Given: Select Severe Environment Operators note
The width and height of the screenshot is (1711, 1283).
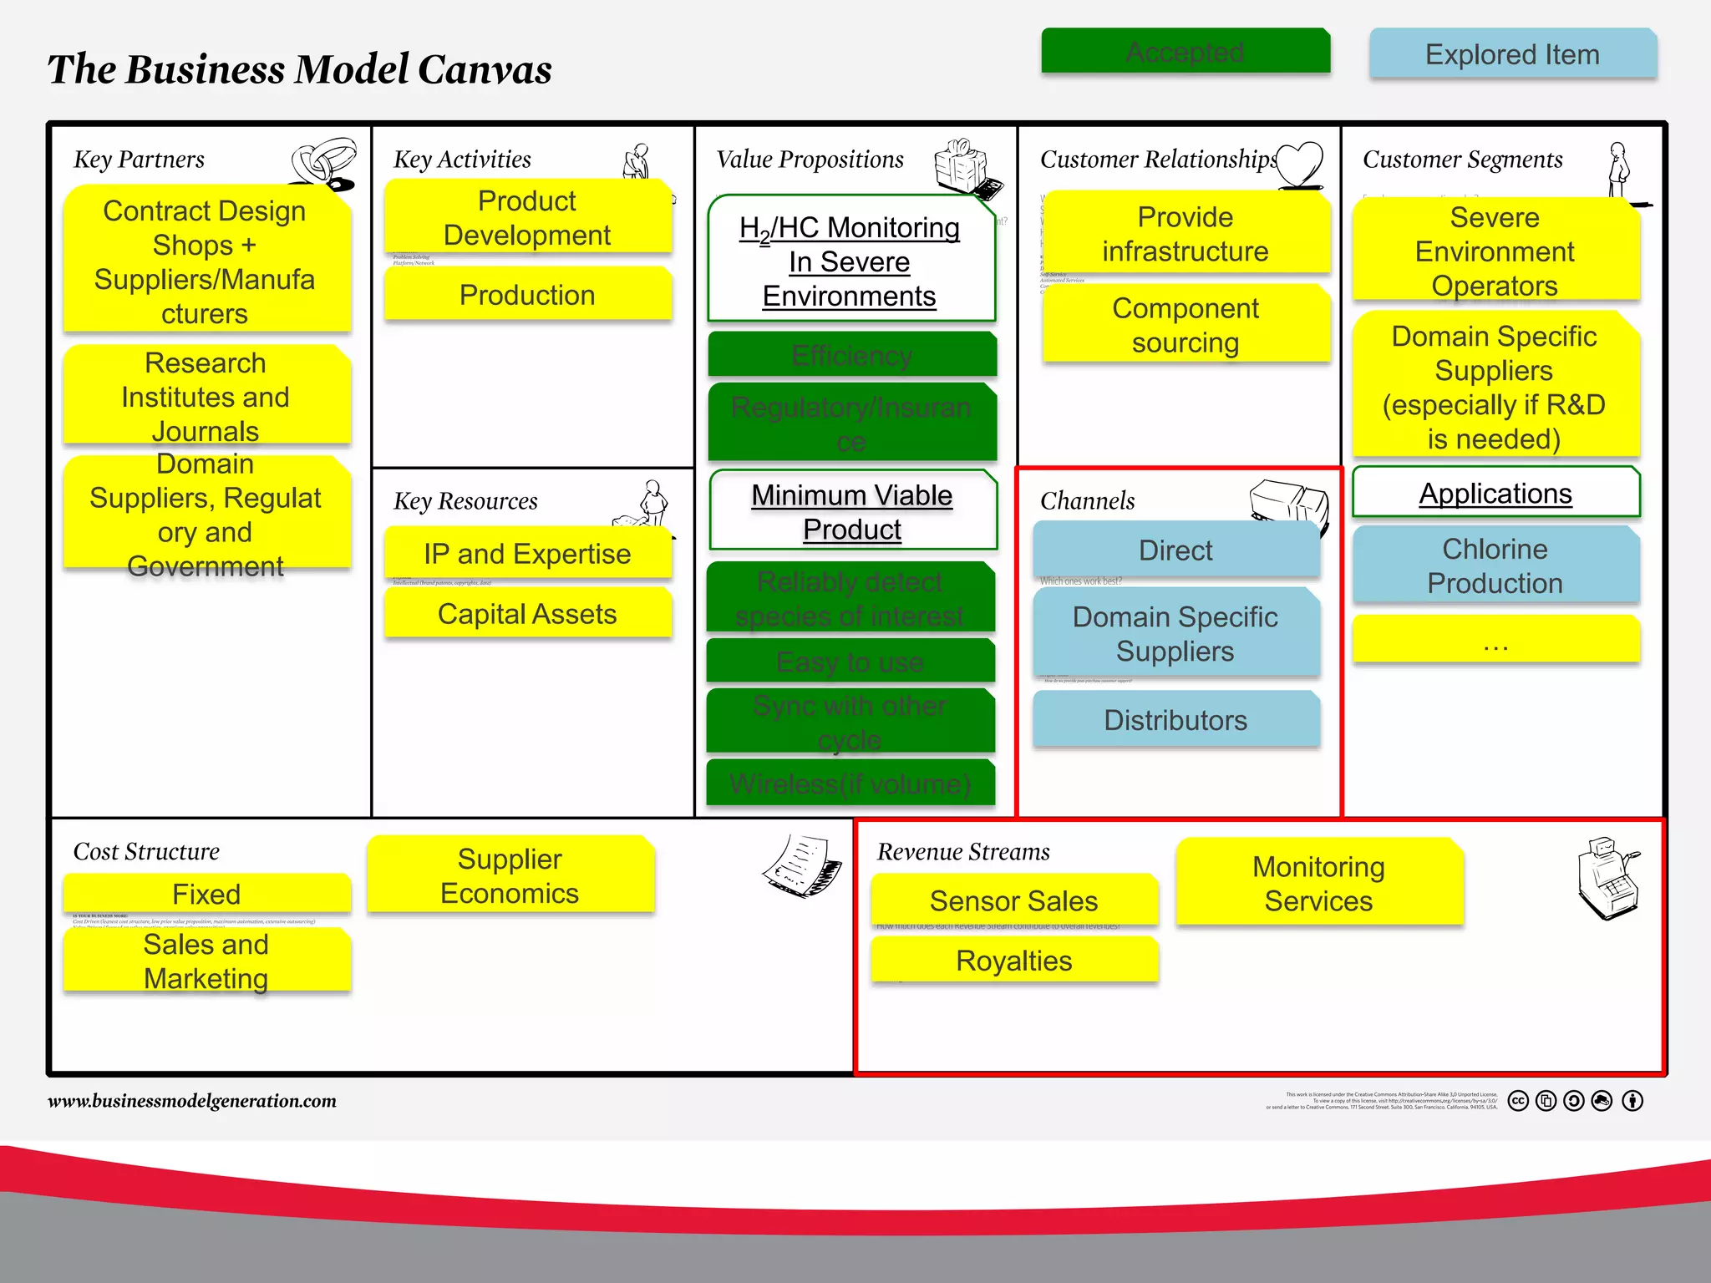Looking at the screenshot, I should (1495, 250).
